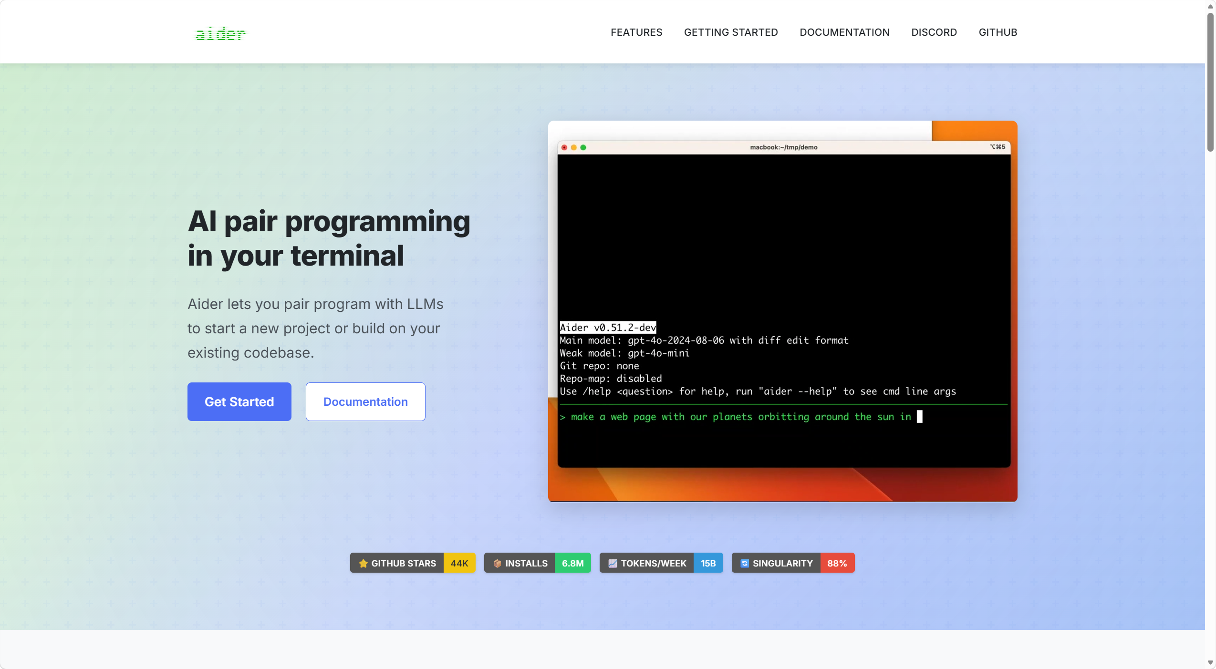This screenshot has height=669, width=1216.
Task: Click the 6.8M installs count
Action: coord(572,563)
